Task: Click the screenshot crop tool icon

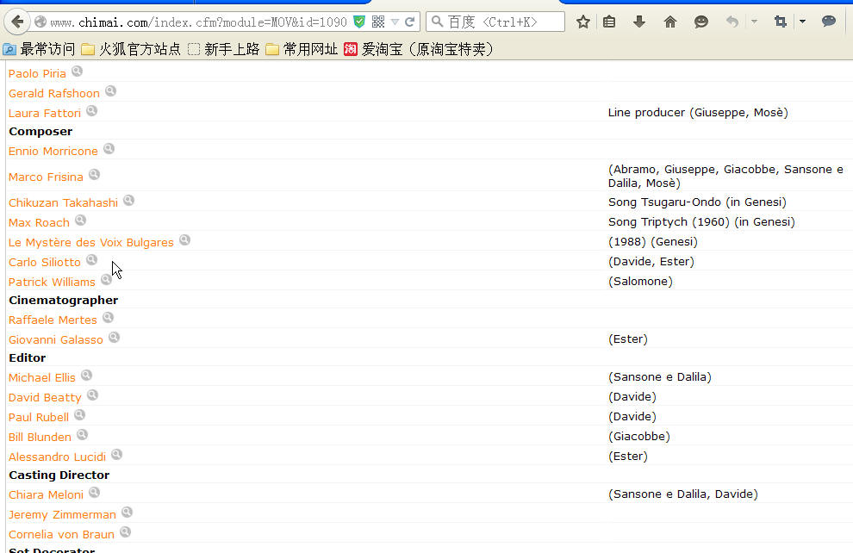Action: (780, 22)
